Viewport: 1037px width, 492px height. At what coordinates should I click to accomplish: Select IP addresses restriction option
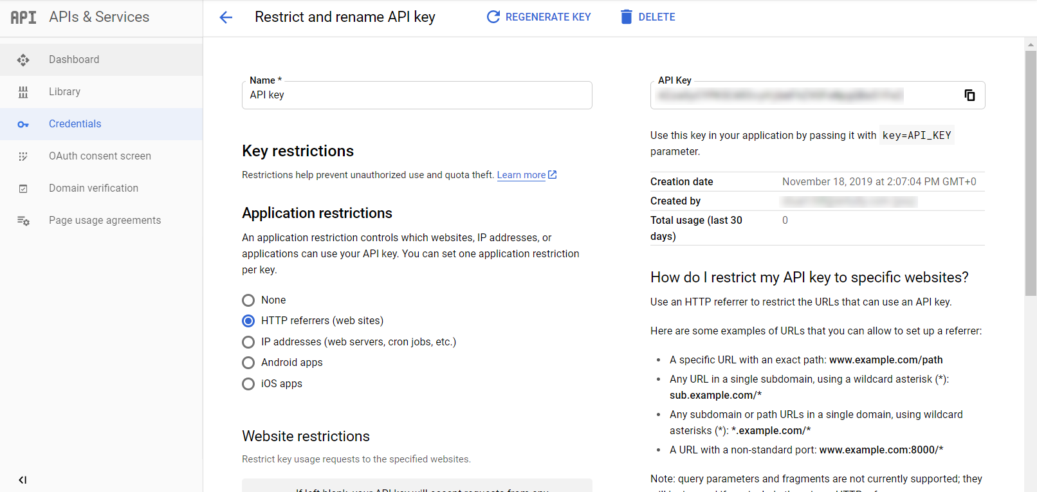248,342
